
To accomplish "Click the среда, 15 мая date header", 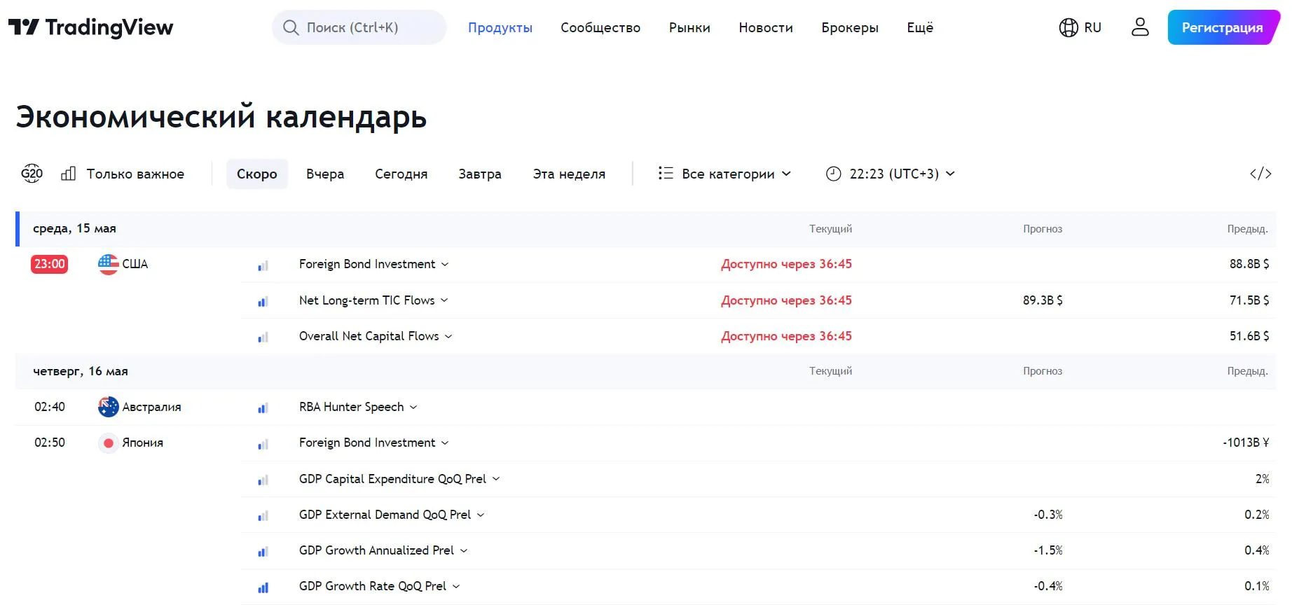I will (x=74, y=228).
